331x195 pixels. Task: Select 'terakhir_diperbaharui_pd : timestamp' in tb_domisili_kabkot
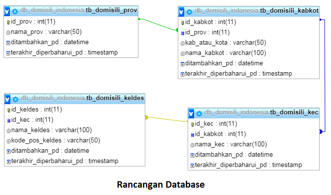tap(238, 74)
